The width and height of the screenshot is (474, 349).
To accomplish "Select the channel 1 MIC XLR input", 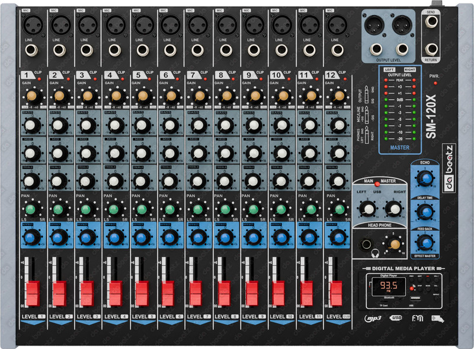I will pyautogui.click(x=34, y=25).
